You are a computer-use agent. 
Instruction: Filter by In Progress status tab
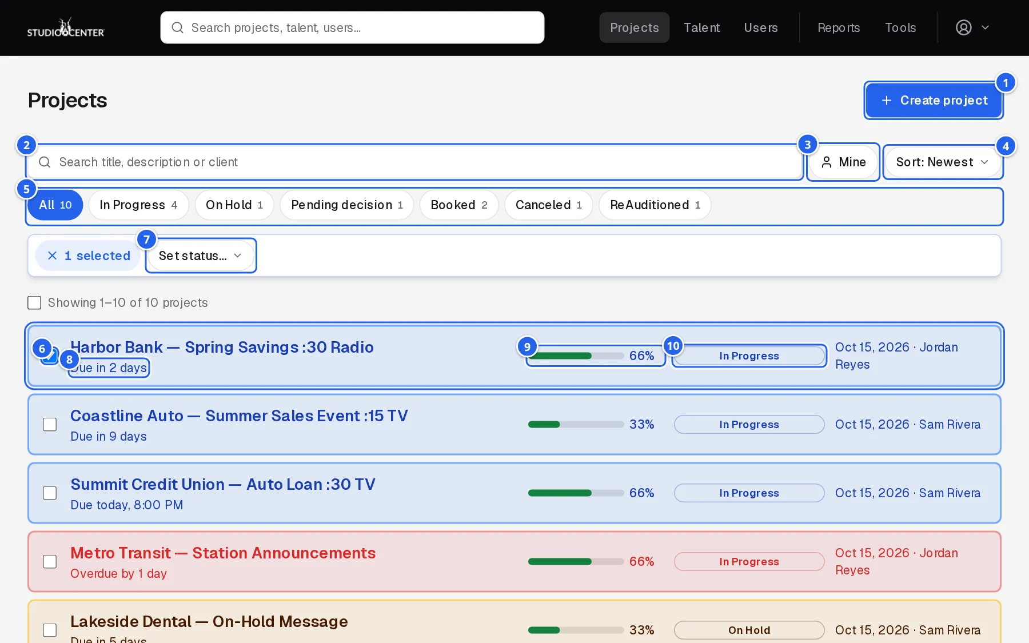(x=138, y=205)
